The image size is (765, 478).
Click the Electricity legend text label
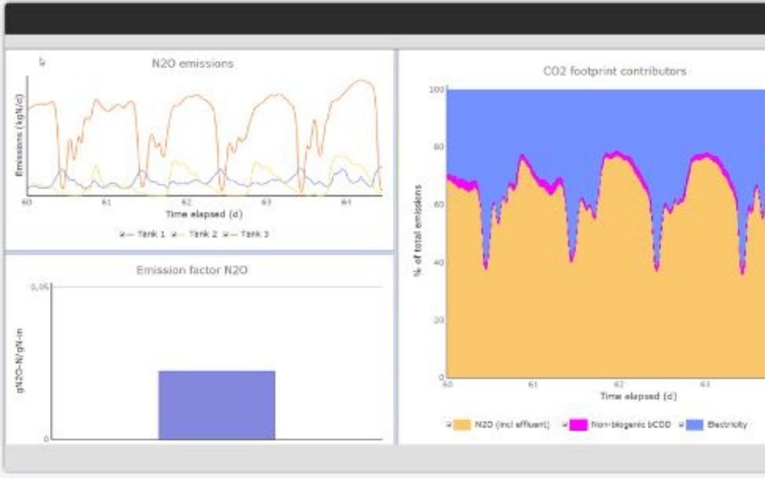(x=726, y=425)
